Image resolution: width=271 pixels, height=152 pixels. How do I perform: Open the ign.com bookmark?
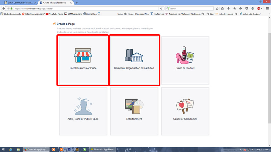click(x=33, y=14)
